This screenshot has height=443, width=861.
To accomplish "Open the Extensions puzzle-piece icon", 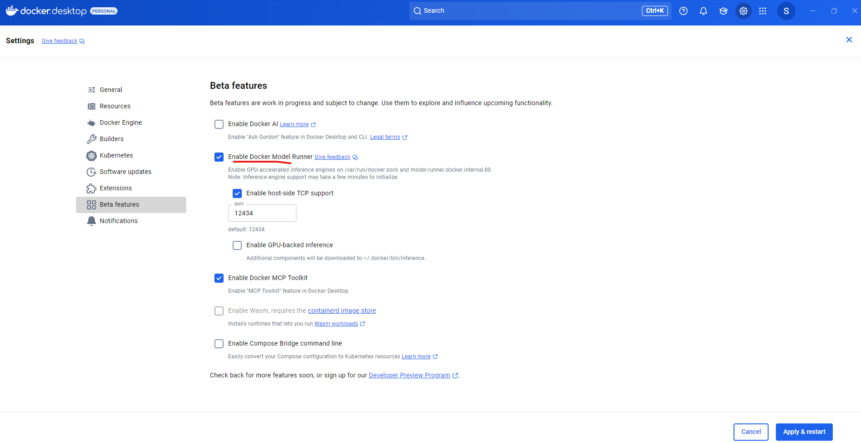I will 92,188.
